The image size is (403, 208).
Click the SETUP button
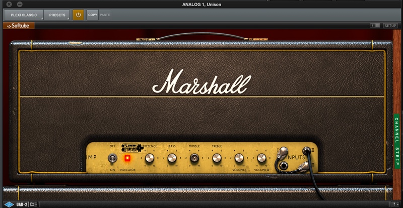click(390, 26)
